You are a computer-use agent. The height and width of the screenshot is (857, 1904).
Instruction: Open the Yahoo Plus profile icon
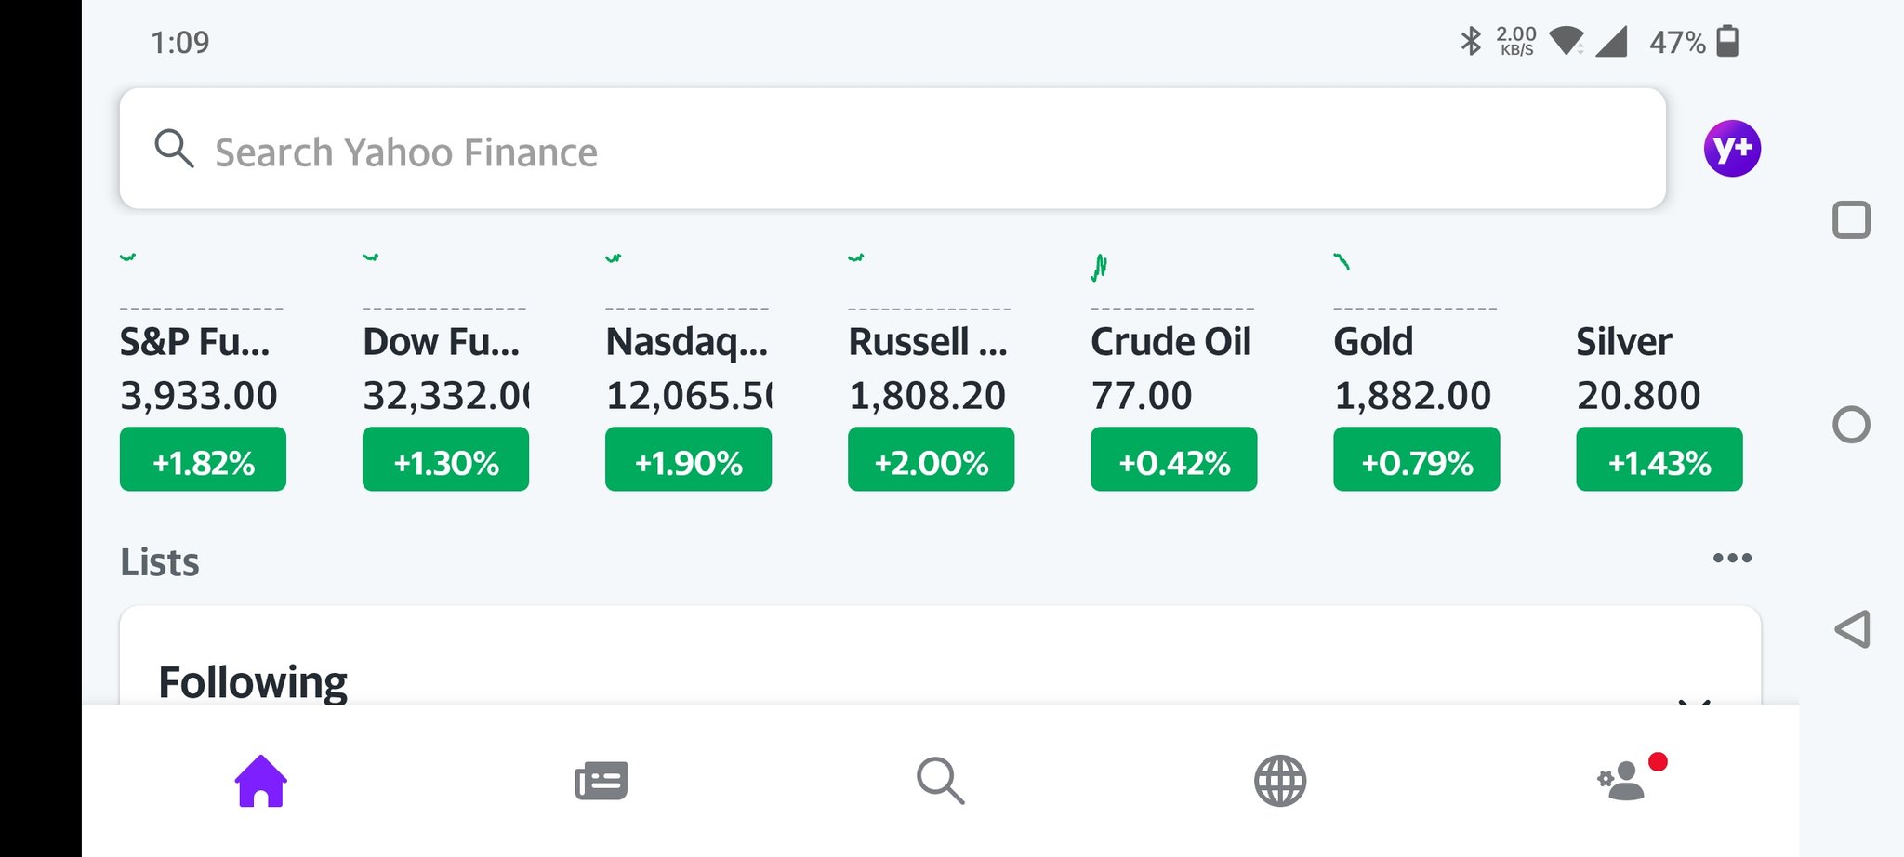pyautogui.click(x=1732, y=149)
